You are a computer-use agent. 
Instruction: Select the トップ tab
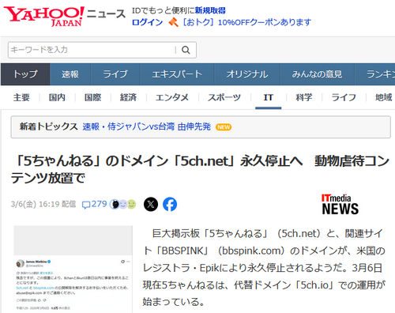pos(25,74)
